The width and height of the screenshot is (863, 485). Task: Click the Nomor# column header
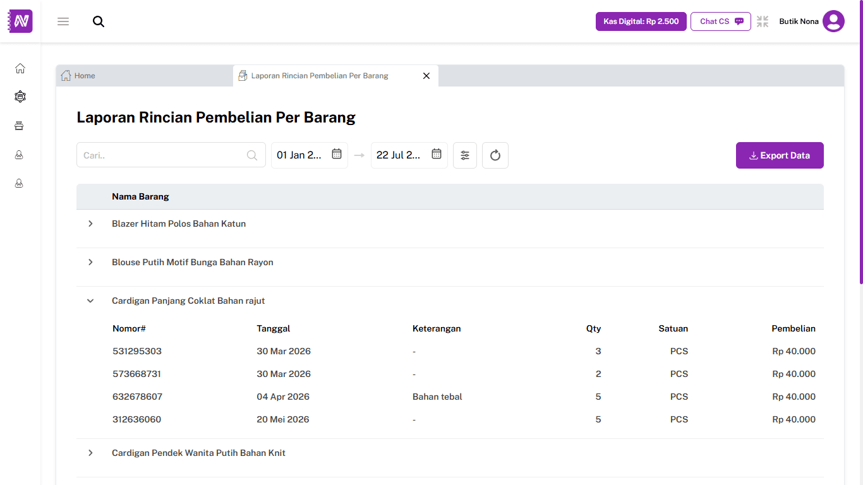130,328
